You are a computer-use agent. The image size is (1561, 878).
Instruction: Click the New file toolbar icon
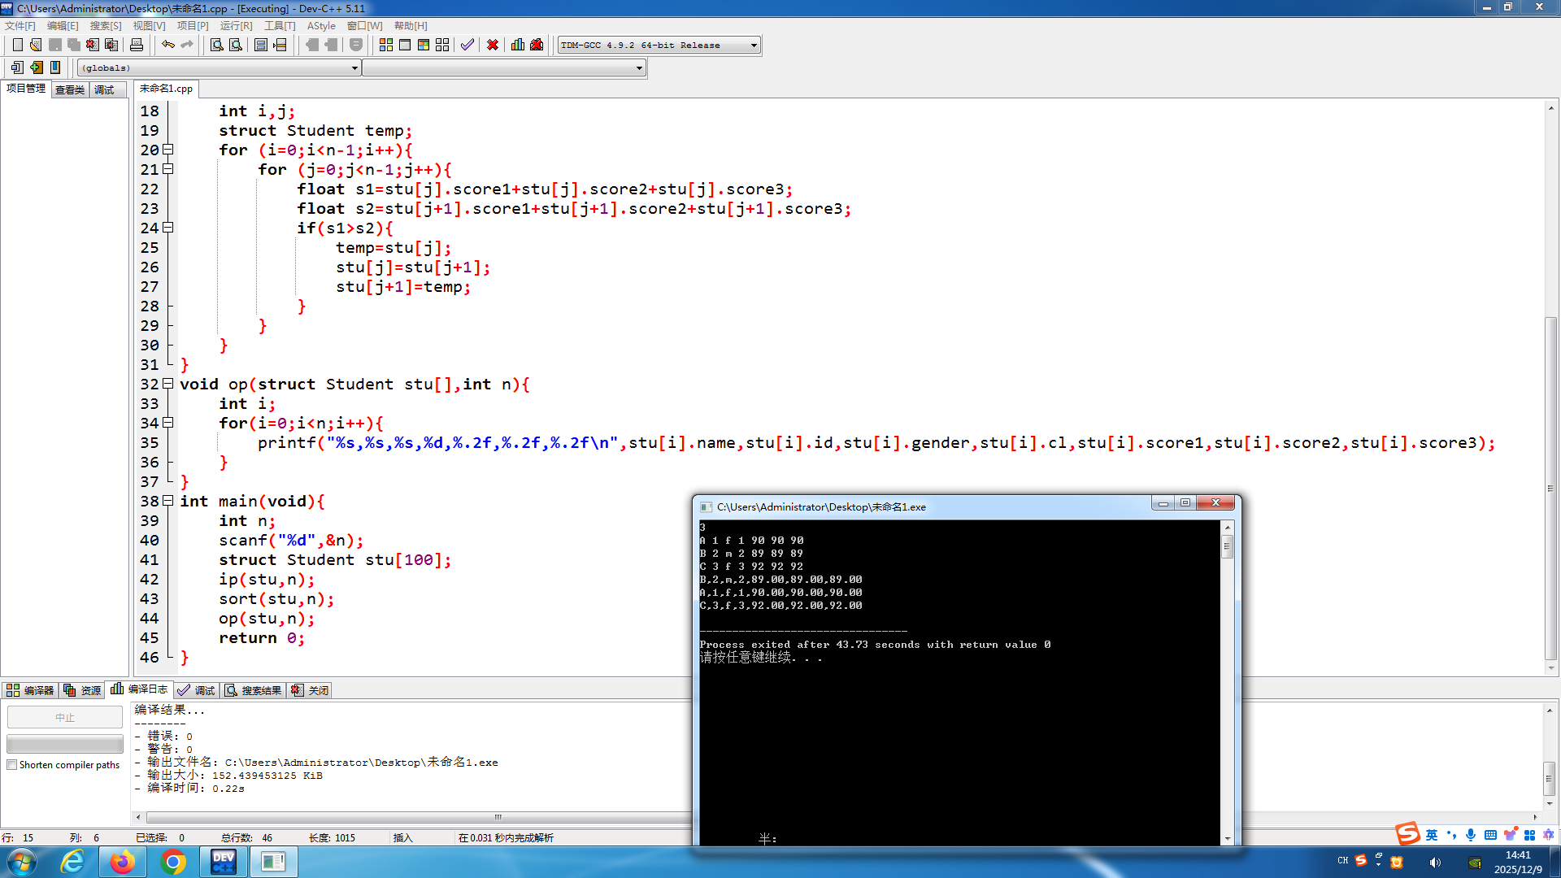click(17, 45)
